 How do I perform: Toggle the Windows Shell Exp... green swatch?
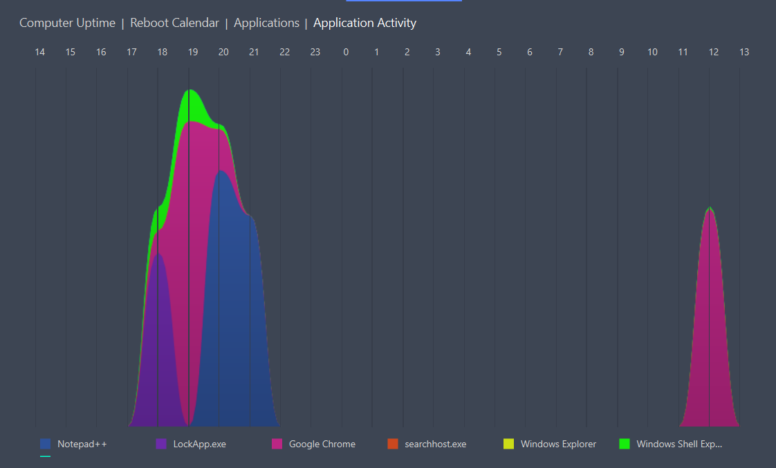click(x=625, y=444)
